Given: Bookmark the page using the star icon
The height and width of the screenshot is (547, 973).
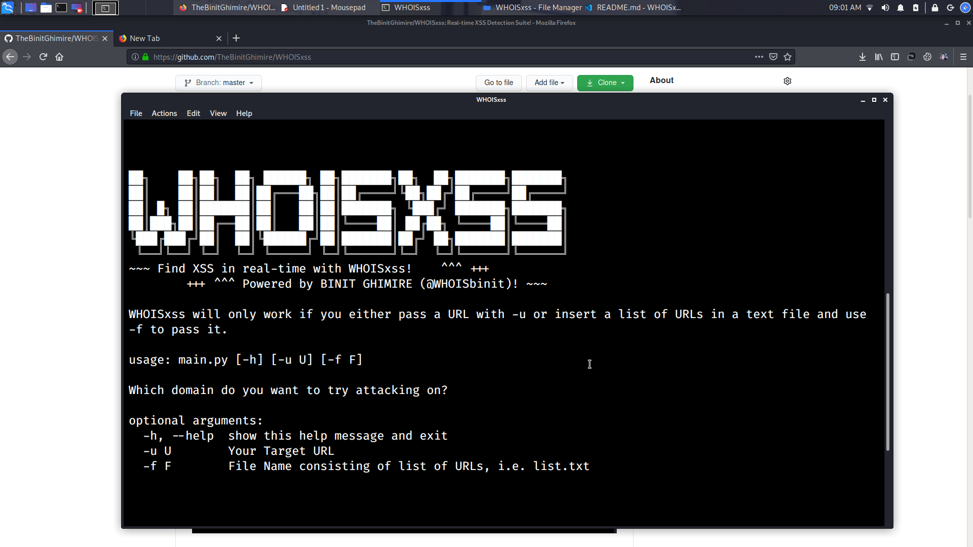Looking at the screenshot, I should tap(788, 57).
